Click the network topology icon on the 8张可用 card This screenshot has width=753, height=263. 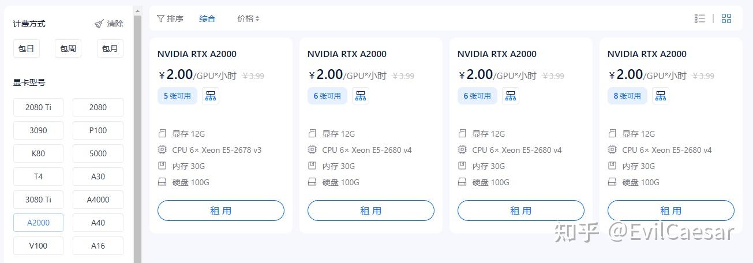point(661,96)
